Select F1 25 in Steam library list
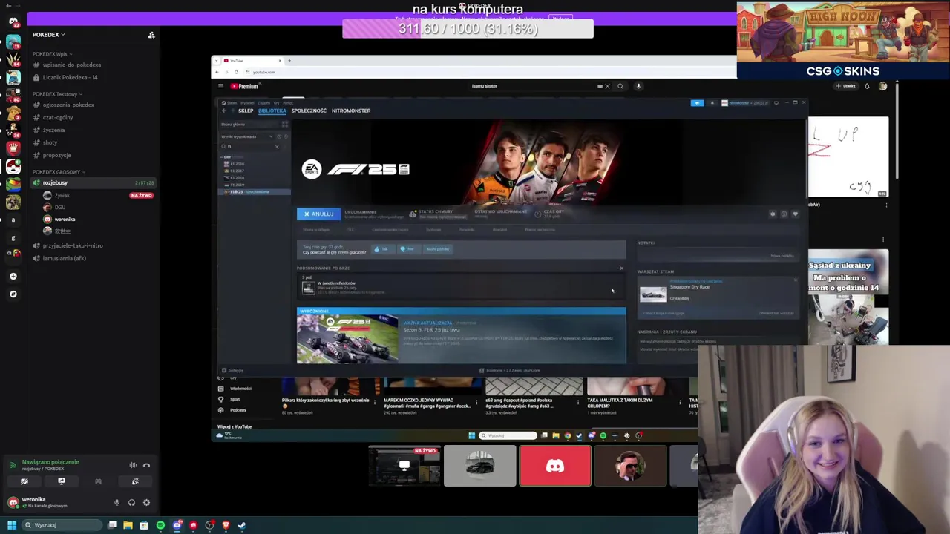Image resolution: width=950 pixels, height=534 pixels. 252,192
